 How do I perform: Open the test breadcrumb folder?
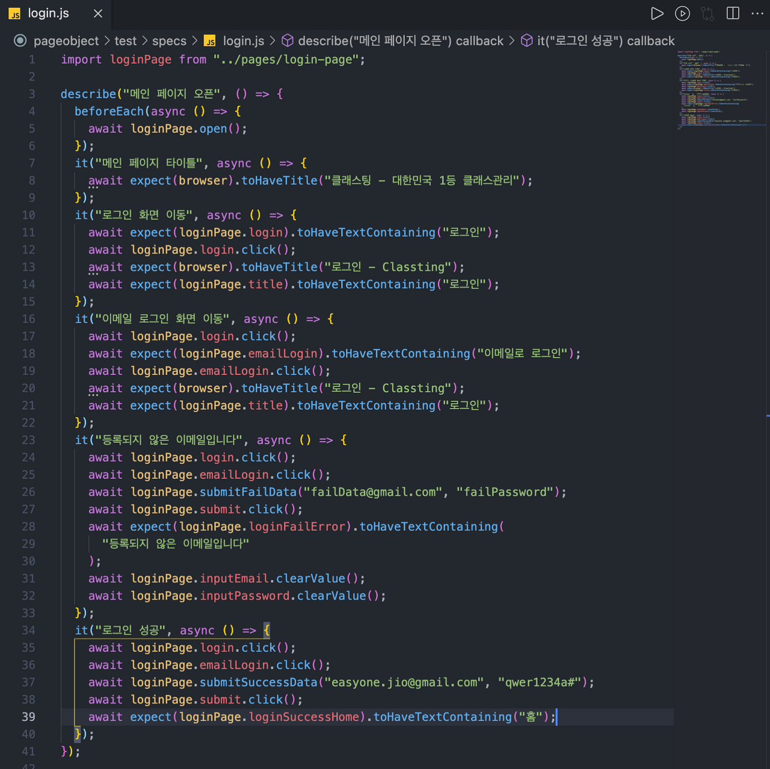(126, 41)
